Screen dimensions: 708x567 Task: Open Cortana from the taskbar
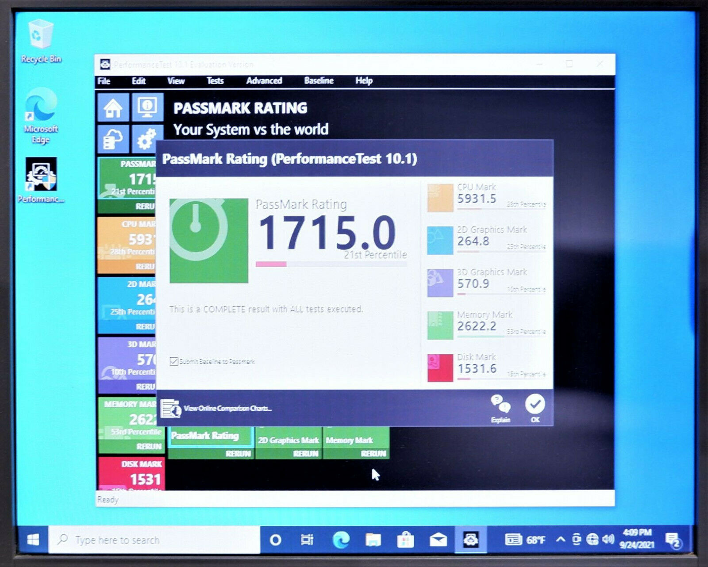(x=275, y=540)
